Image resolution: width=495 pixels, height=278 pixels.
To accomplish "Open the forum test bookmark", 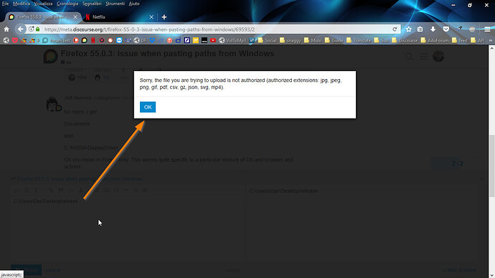I will click(57, 40).
